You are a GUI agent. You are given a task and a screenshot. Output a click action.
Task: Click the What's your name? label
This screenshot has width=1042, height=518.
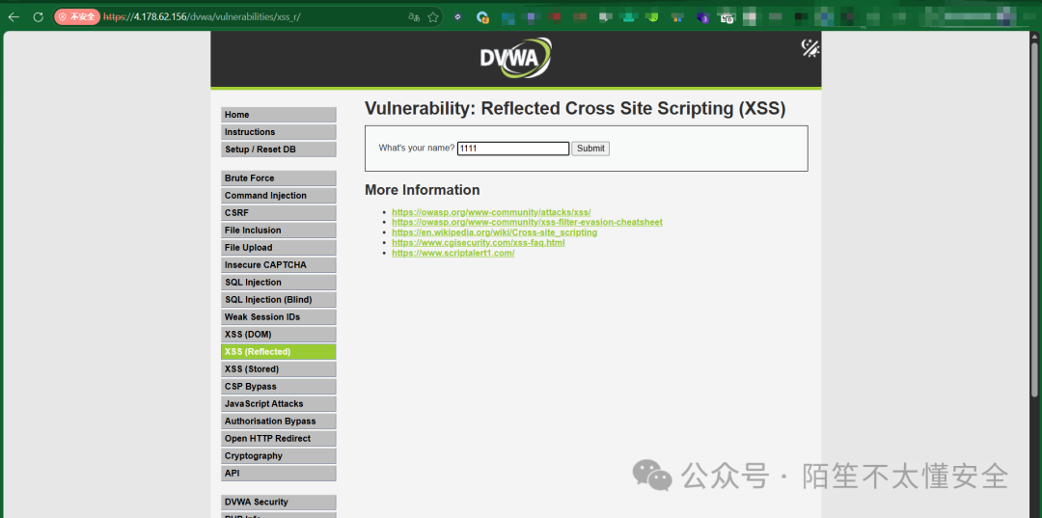417,149
